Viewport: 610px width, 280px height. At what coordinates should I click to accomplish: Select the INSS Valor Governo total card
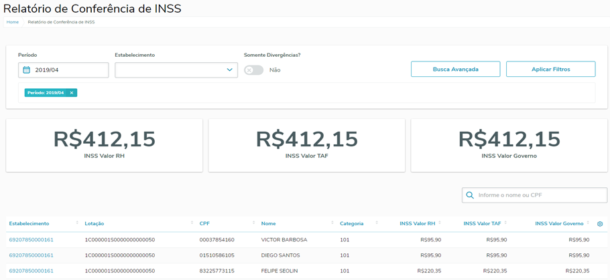[x=509, y=146]
